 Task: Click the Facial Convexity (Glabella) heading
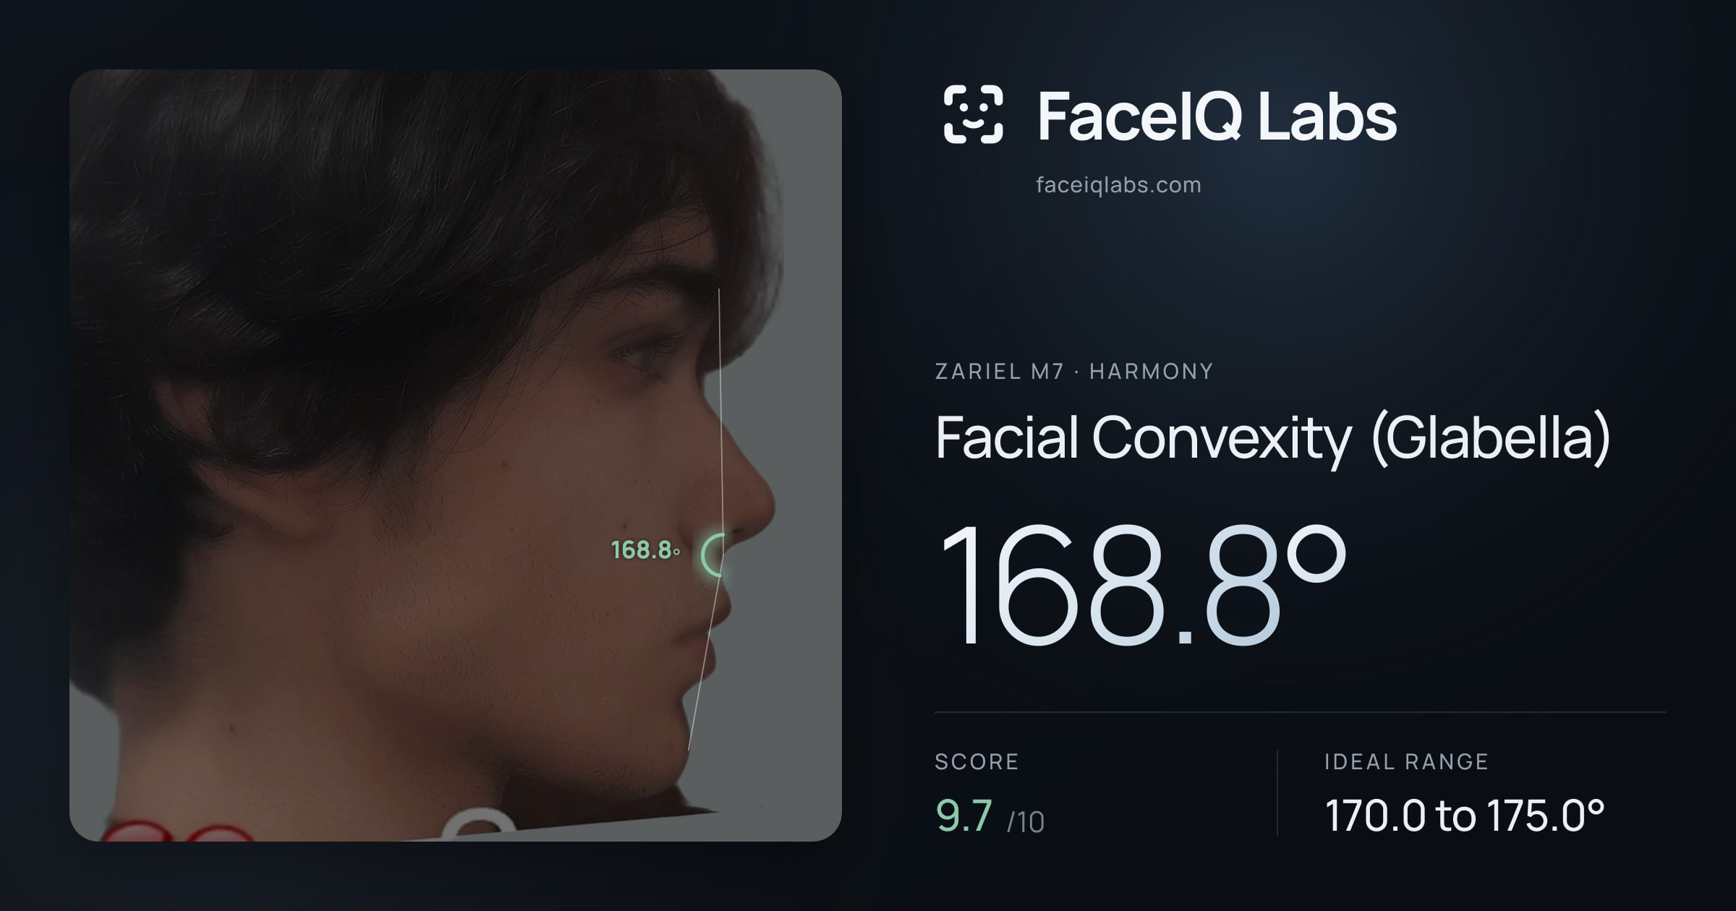pyautogui.click(x=1272, y=438)
